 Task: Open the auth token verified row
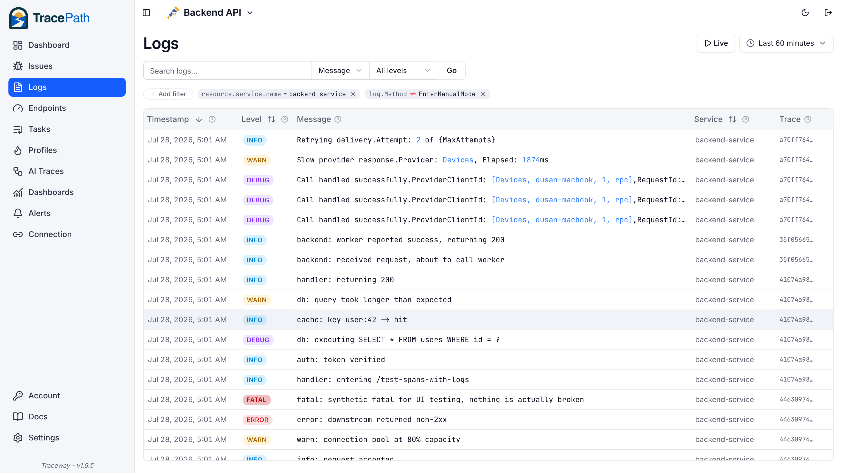coord(488,360)
